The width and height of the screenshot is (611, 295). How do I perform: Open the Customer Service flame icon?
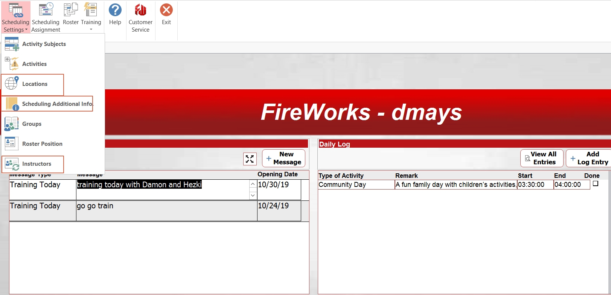click(140, 10)
